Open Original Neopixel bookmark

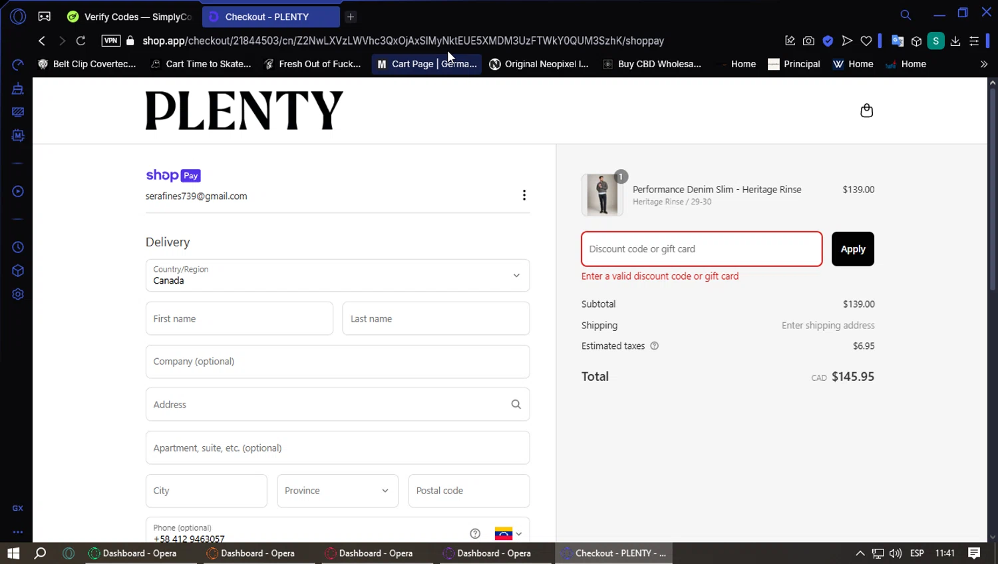coord(539,64)
